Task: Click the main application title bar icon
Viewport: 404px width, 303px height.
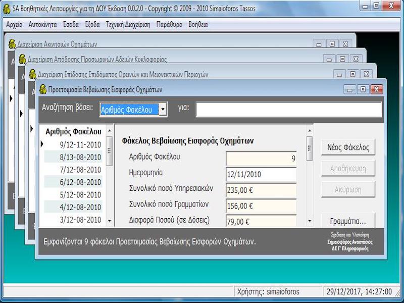Action: point(7,9)
